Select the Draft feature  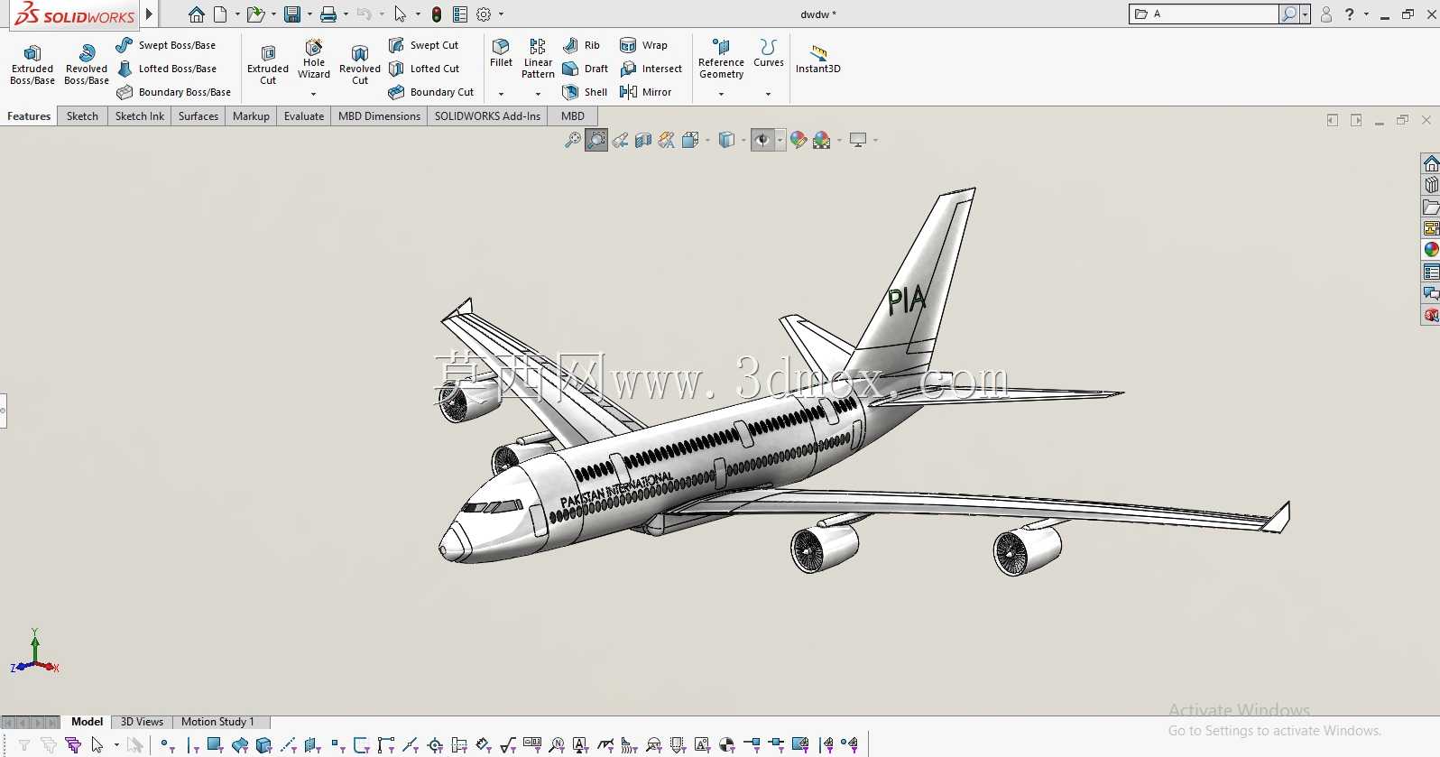585,69
